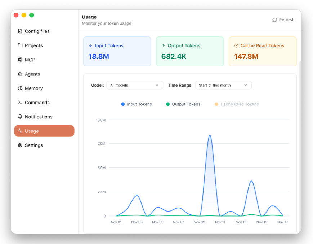Click the Nov 09 x-axis label
This screenshot has height=244, width=313.
199,222
